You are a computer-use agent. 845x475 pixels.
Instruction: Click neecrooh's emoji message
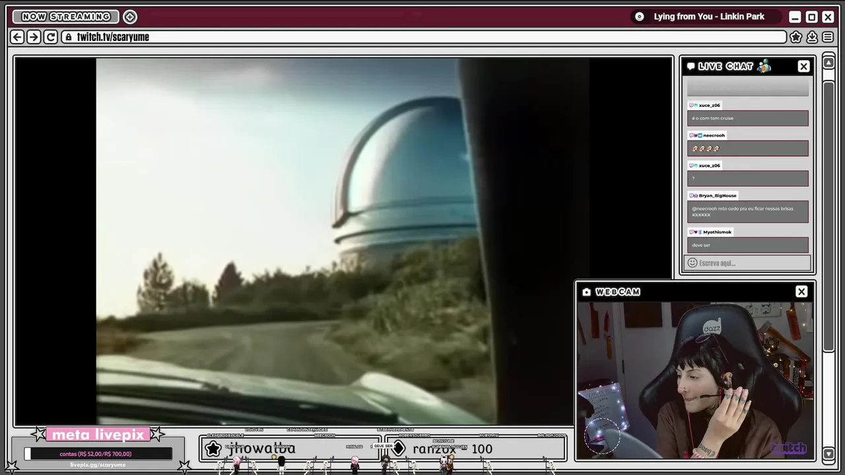(x=747, y=148)
